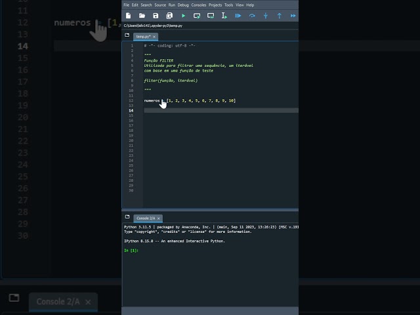420x315 pixels.
Task: Run cell and advance icon
Action: pyautogui.click(x=211, y=16)
